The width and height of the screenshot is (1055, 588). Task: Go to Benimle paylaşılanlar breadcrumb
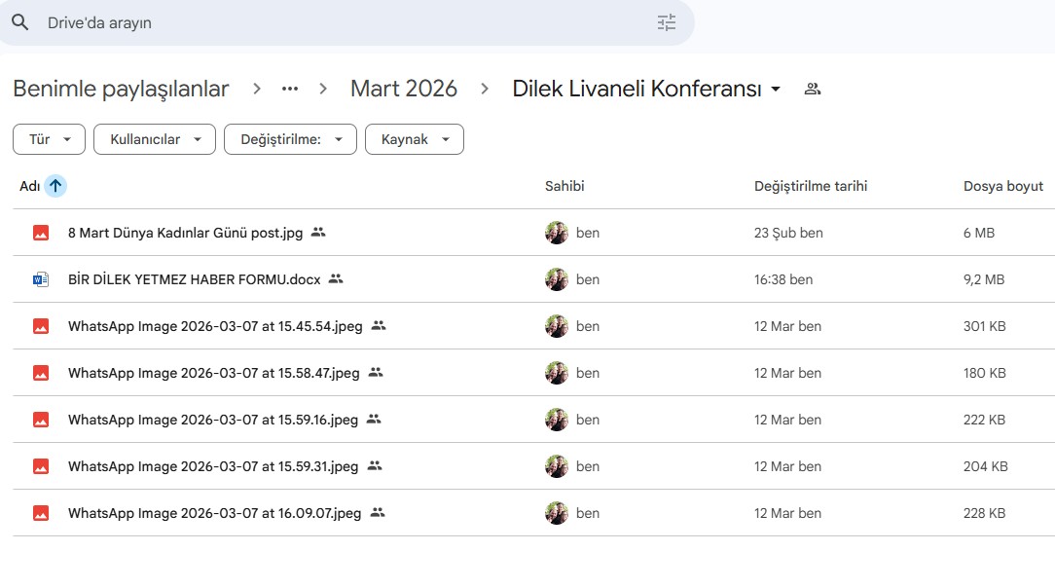click(x=121, y=89)
